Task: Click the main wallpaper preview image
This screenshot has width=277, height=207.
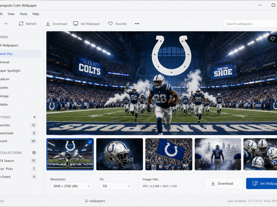Action: (x=162, y=83)
